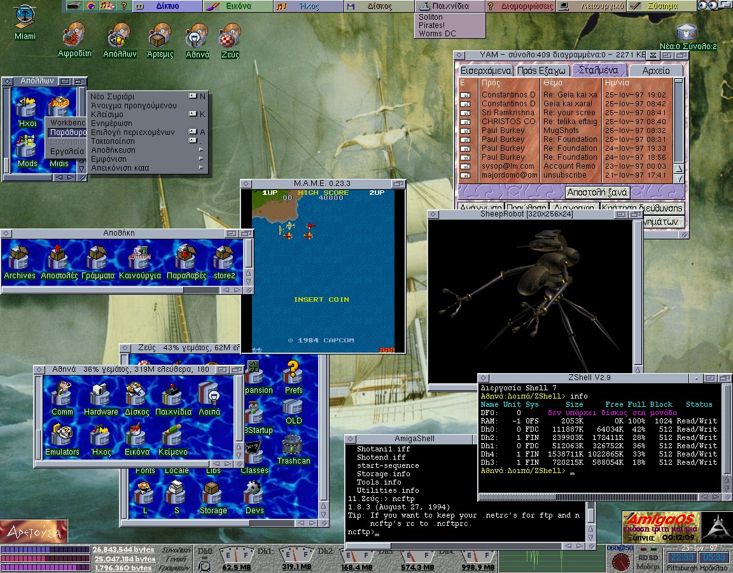Choose Worms DC from Παιχνίδια menu
This screenshot has width=733, height=573.
436,34
